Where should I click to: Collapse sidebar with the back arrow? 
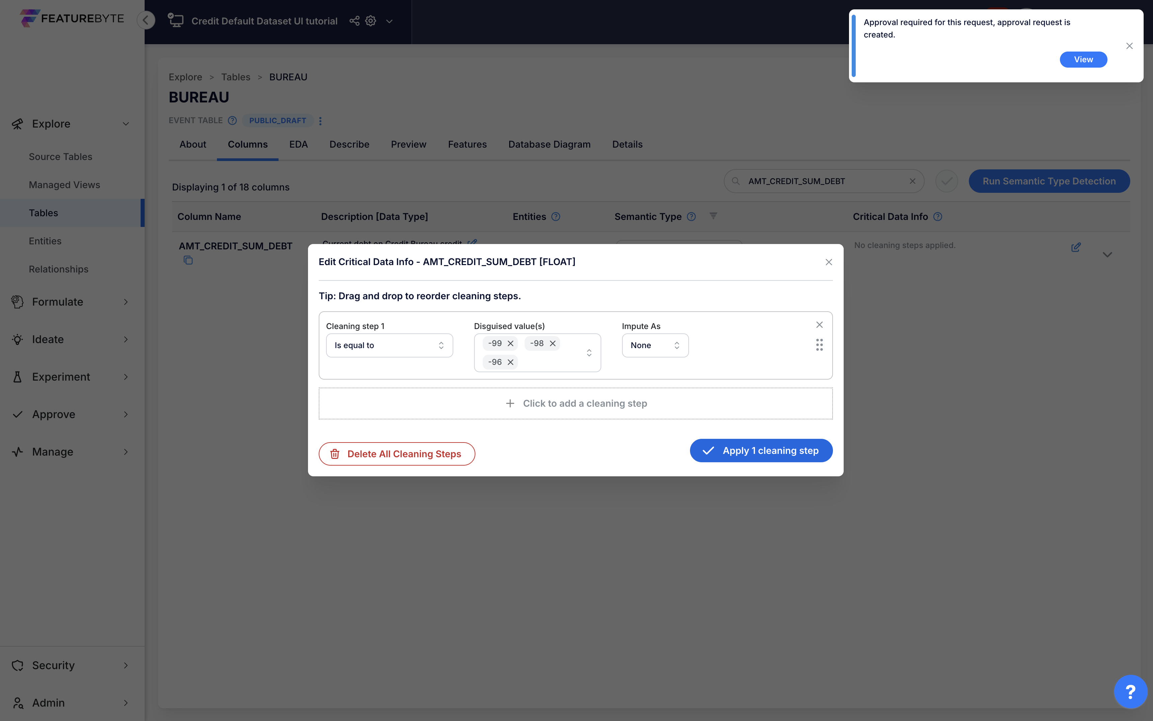[x=146, y=20]
